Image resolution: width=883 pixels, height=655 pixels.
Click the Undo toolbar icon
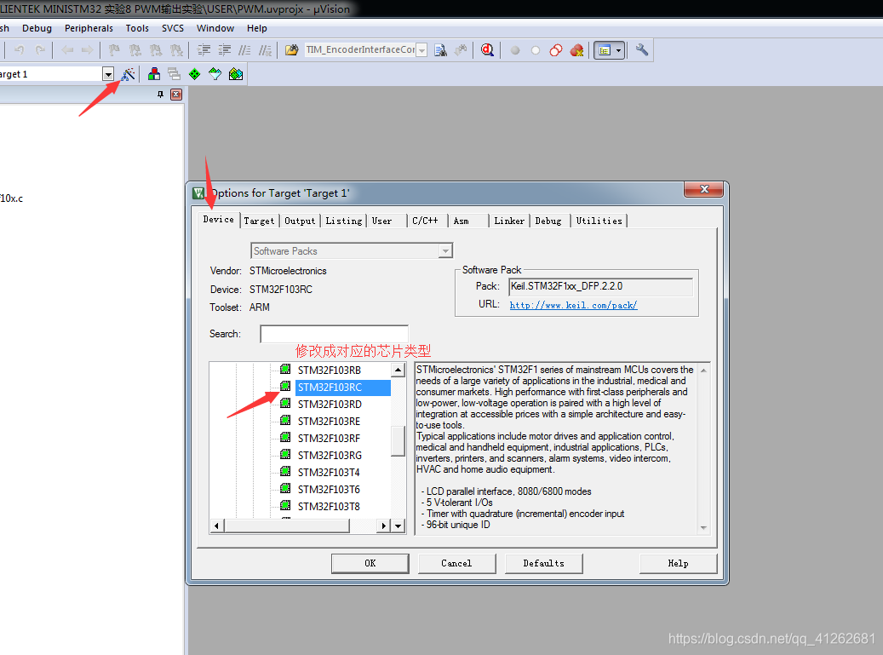coord(19,50)
